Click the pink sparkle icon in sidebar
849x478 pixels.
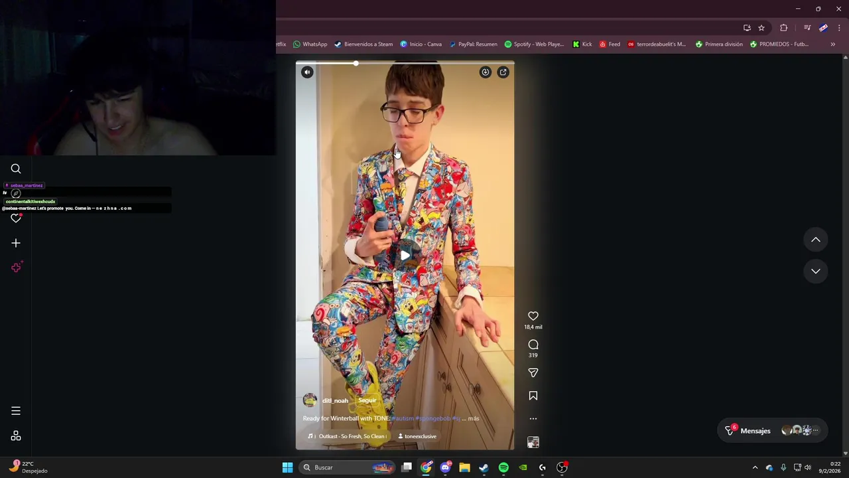[16, 268]
